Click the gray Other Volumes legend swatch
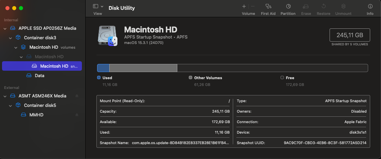 click(190, 78)
